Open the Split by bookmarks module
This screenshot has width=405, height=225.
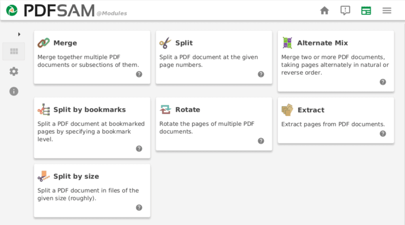coord(92,128)
